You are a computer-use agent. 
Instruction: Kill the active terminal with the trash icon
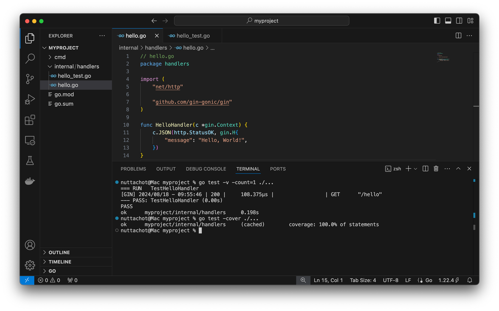[x=436, y=168]
